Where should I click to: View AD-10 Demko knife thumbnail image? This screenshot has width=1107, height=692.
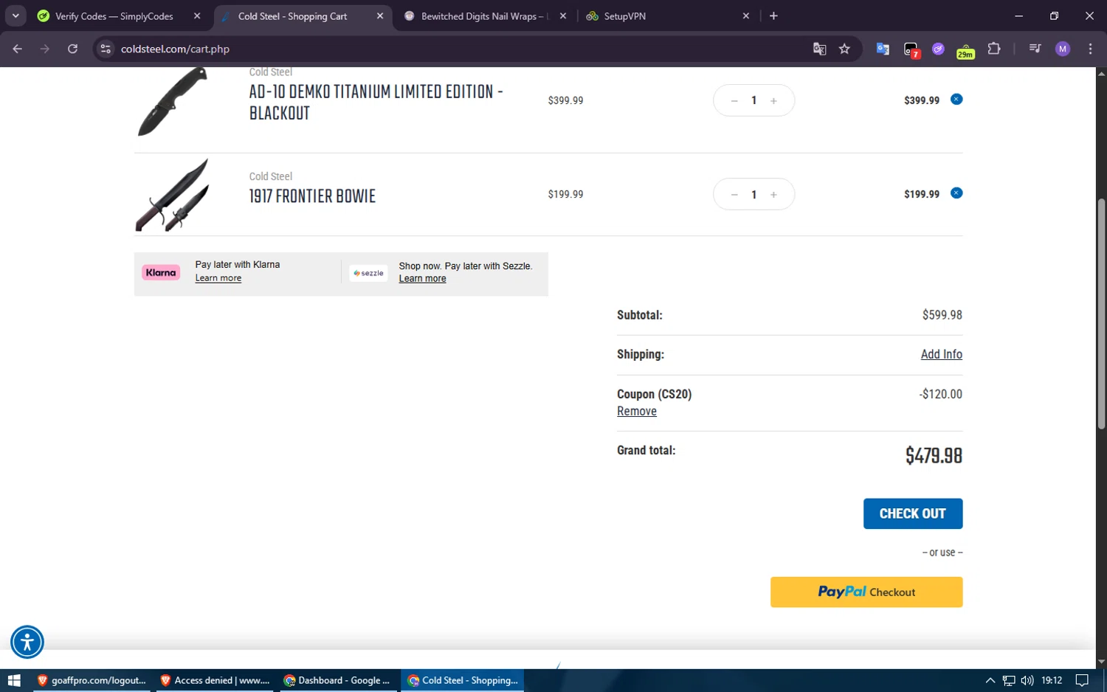tap(173, 102)
